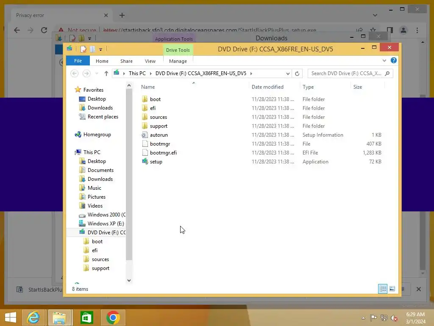The width and height of the screenshot is (434, 326).
Task: Open Chrome tab search dropdown
Action: [x=375, y=15]
